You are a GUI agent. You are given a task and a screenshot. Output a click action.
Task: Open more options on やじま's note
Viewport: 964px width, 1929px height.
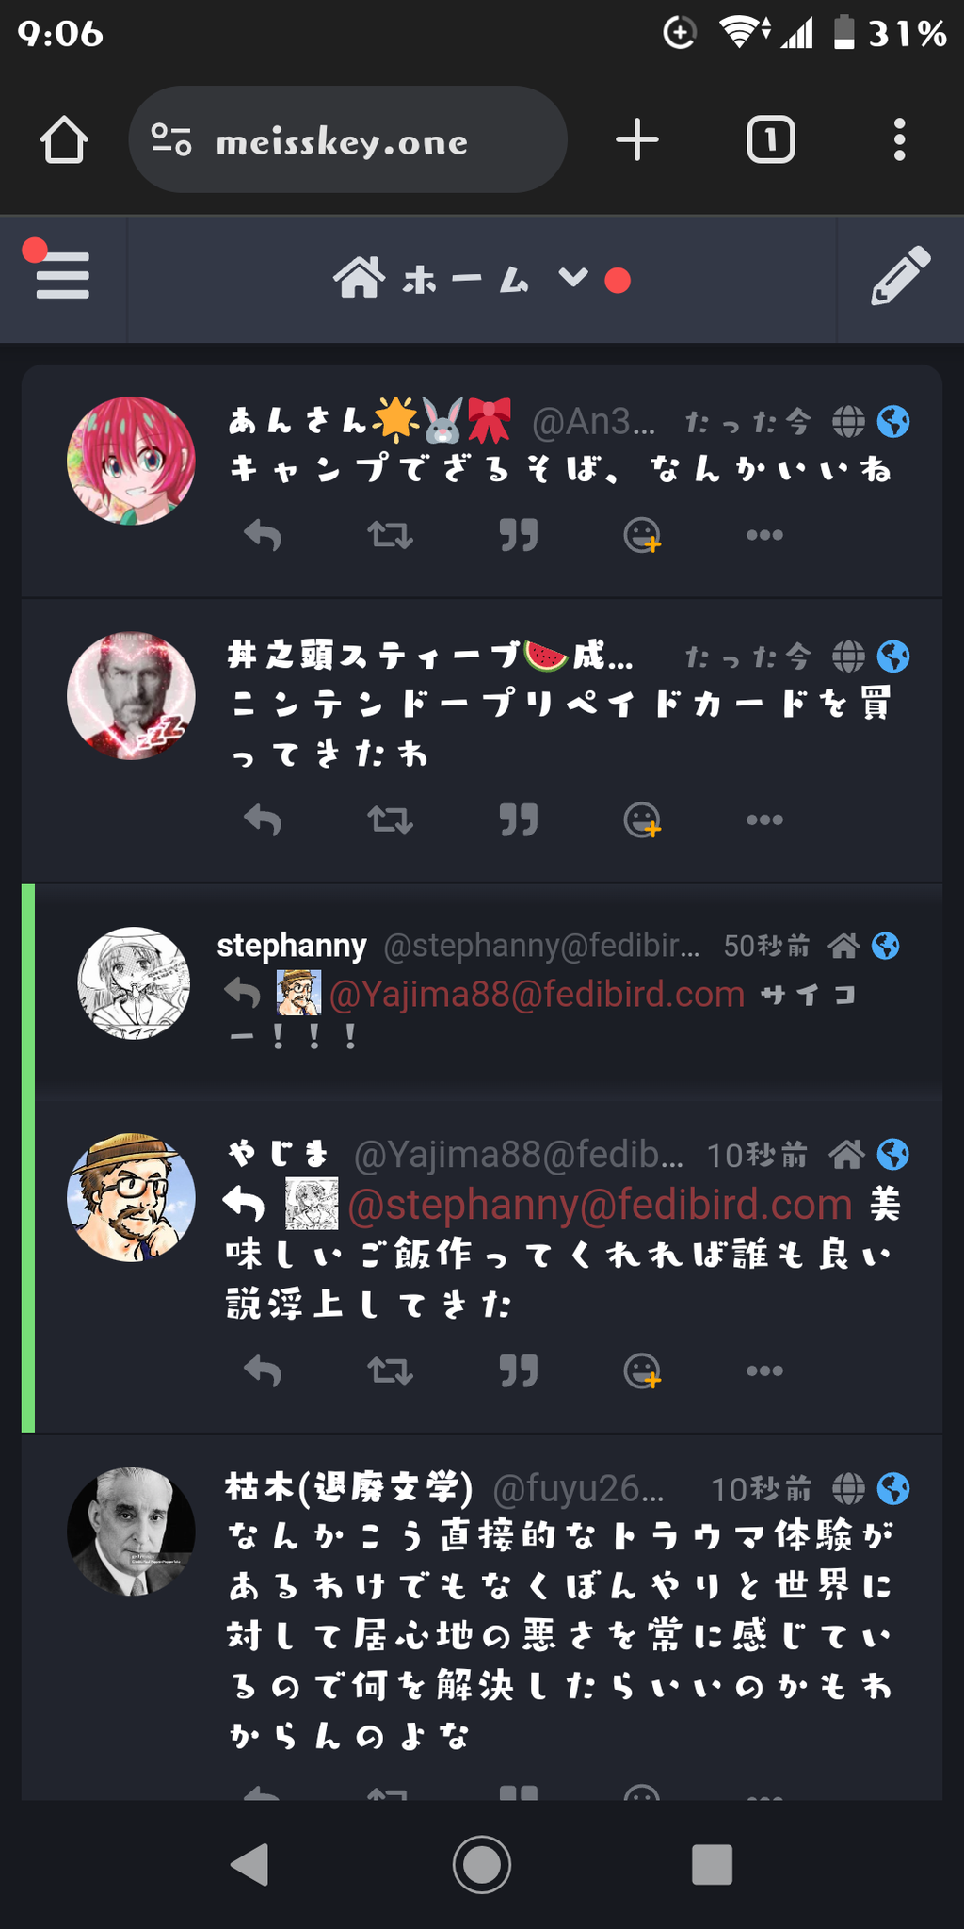(x=764, y=1370)
